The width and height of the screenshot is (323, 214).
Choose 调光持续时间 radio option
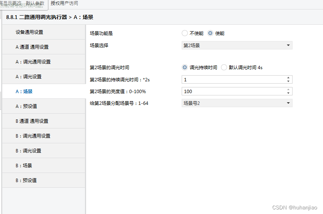185,67
